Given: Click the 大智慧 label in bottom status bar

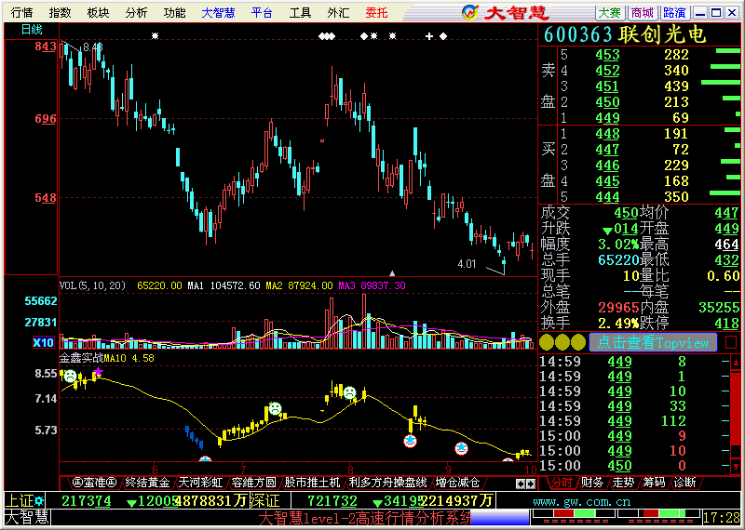Looking at the screenshot, I should [27, 517].
